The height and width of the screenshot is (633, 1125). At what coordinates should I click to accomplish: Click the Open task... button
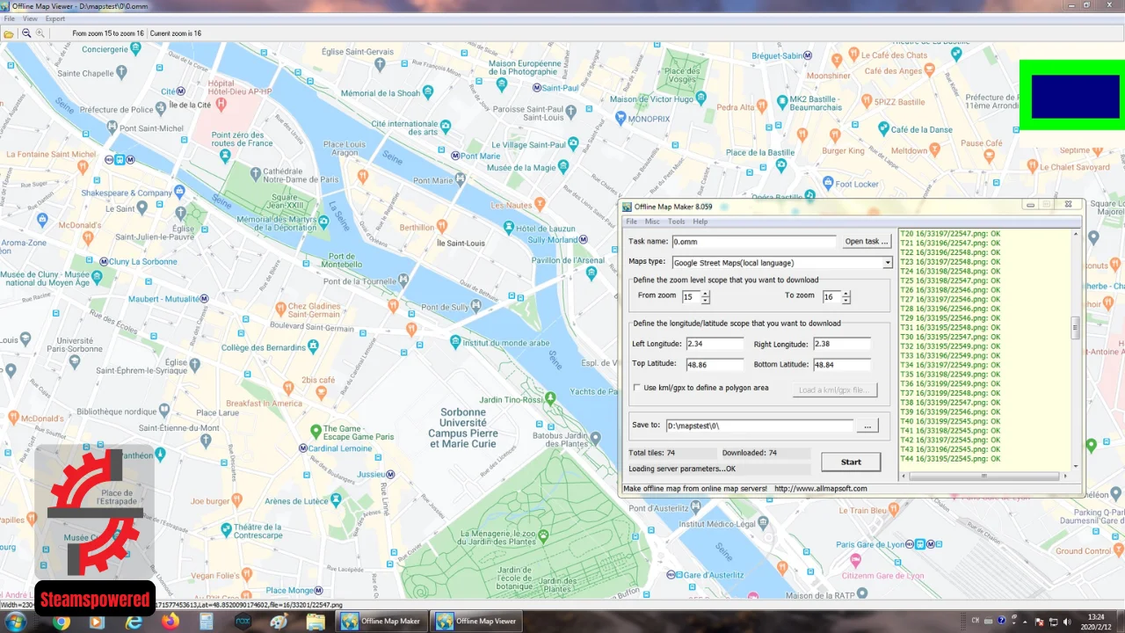point(867,241)
